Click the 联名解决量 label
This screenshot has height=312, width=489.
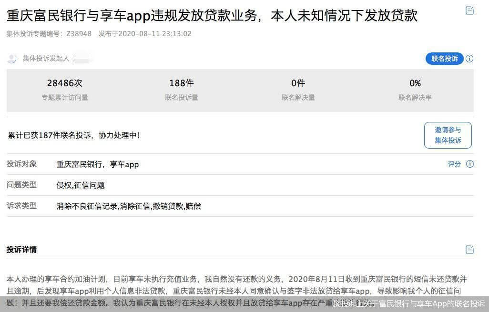[x=298, y=98]
